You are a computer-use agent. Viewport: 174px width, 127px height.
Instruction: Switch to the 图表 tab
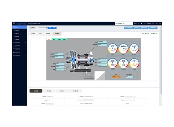click(40, 34)
